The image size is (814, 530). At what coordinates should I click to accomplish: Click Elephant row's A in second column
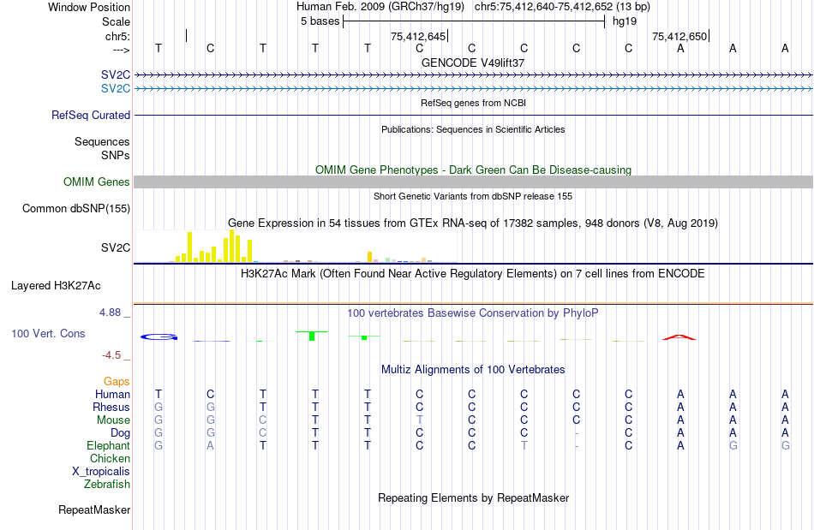(x=210, y=445)
